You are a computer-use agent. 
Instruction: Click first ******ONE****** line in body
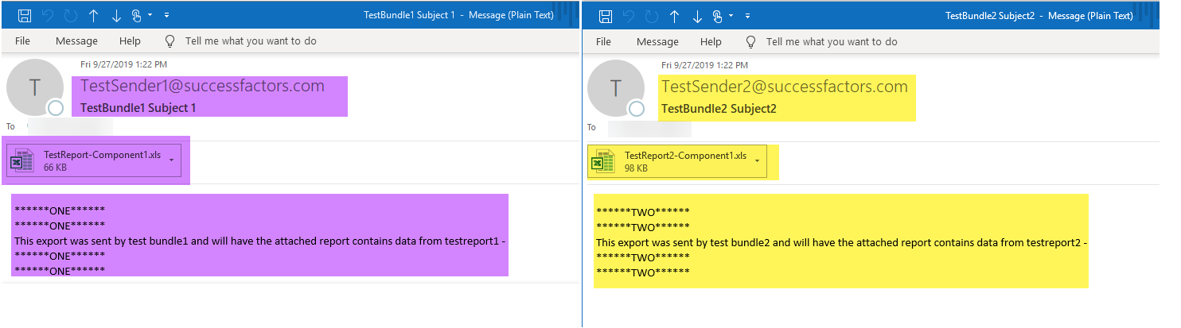[60, 210]
